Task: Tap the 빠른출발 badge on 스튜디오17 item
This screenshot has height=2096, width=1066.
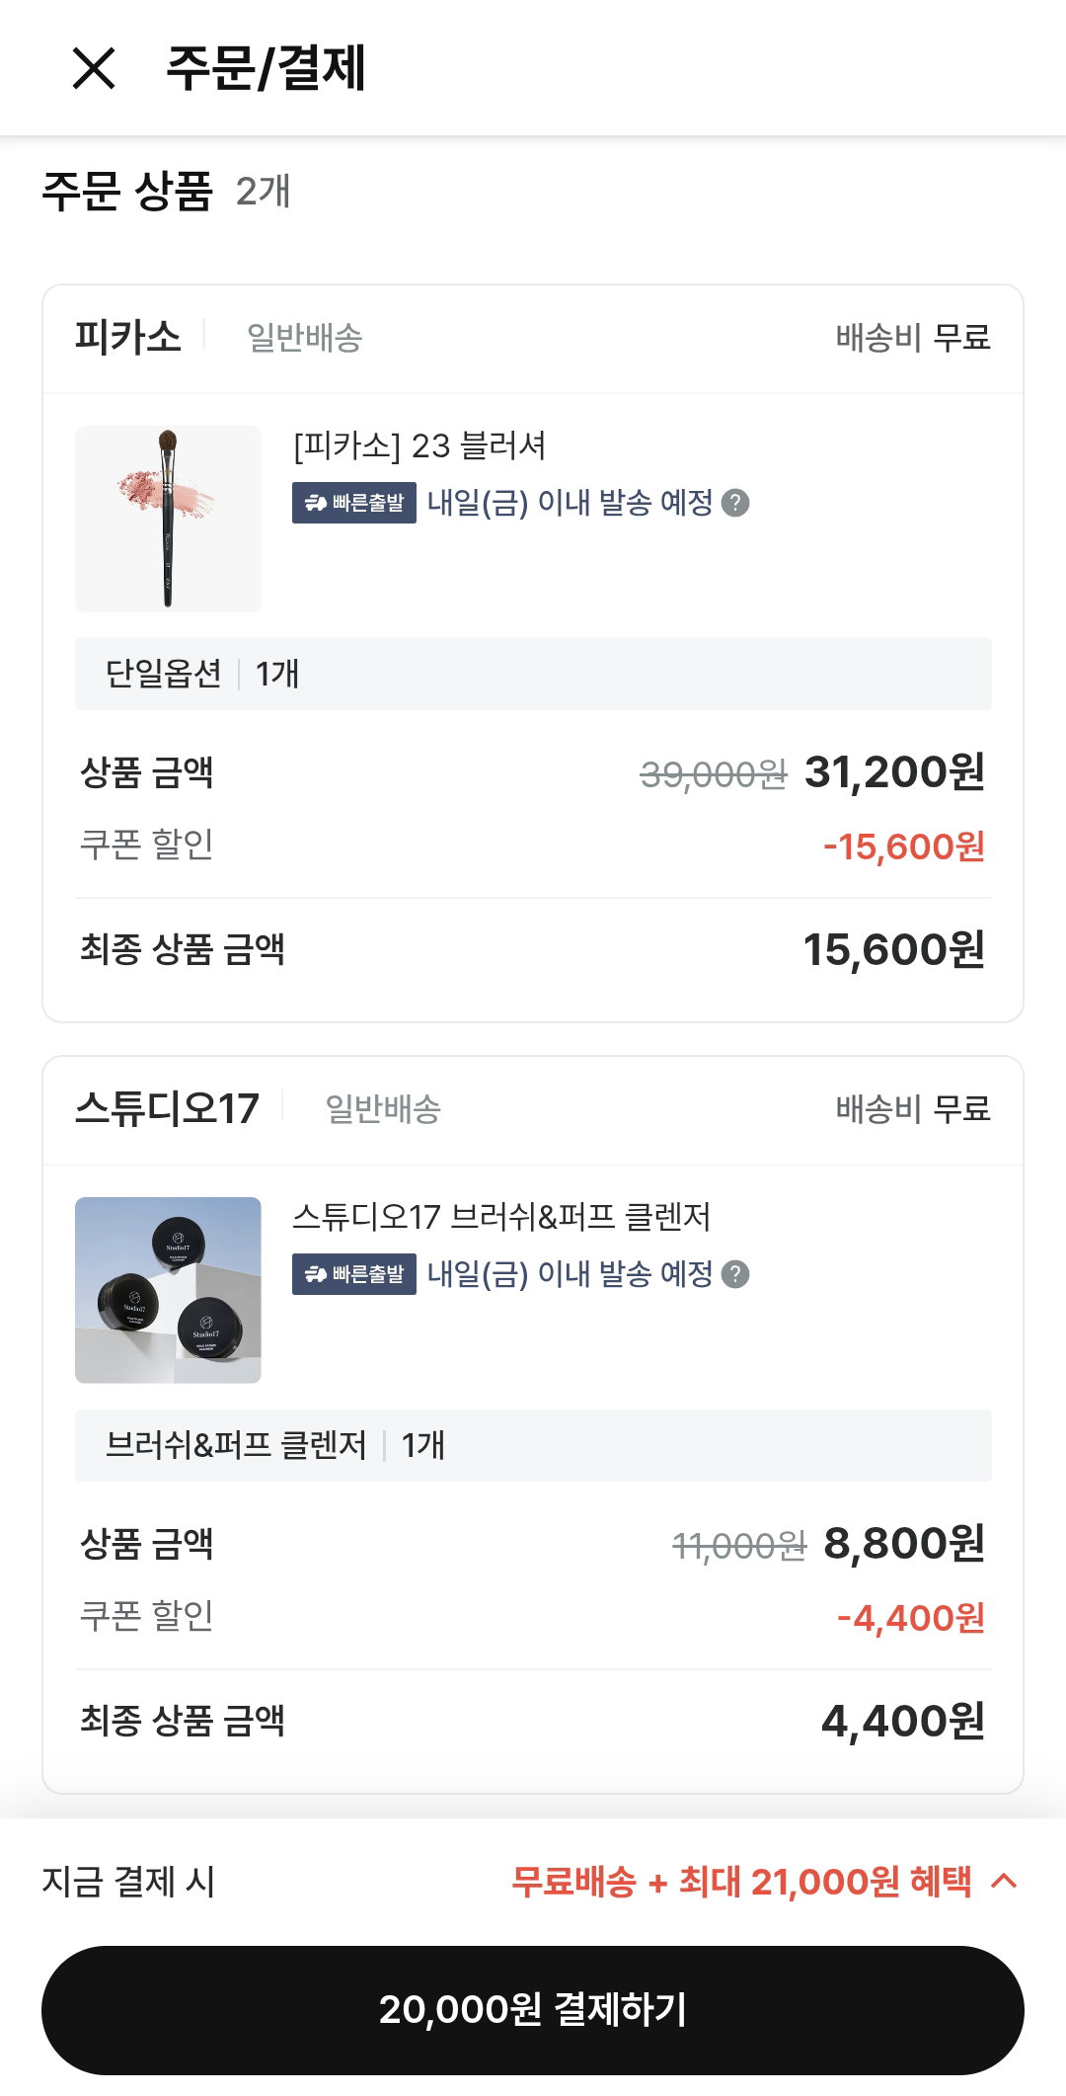Action: pos(354,1274)
